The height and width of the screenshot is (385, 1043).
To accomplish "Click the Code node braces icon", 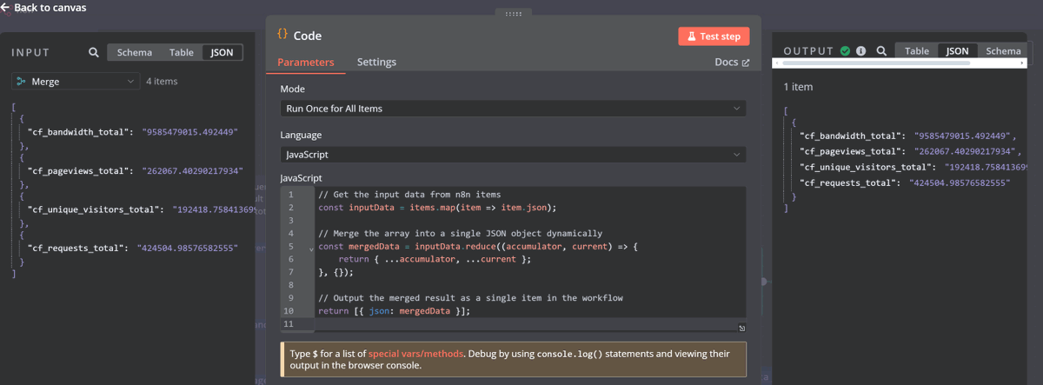I will click(x=282, y=35).
